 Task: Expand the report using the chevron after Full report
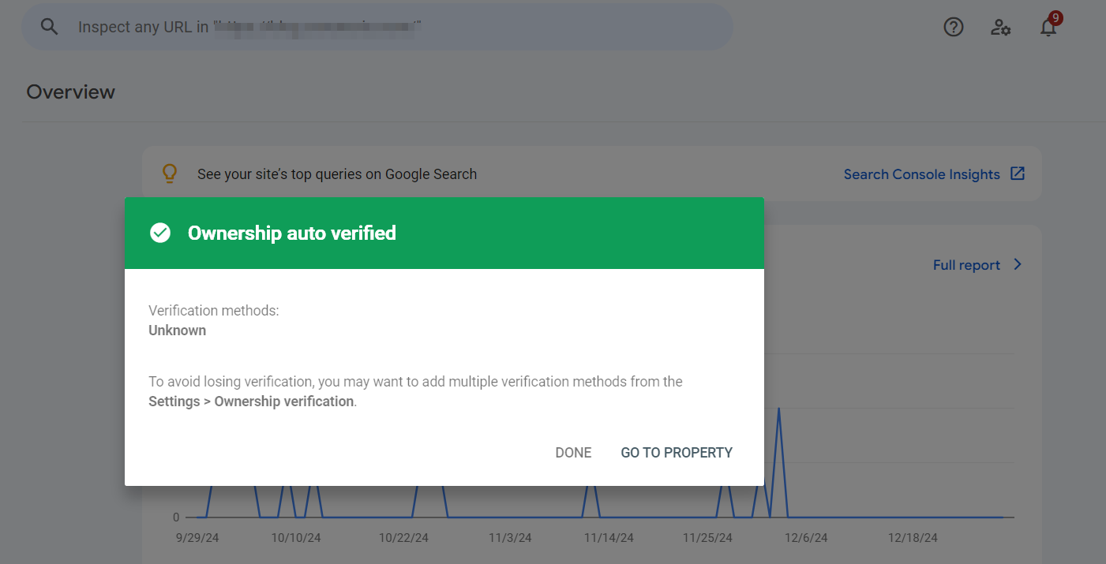click(x=1017, y=265)
